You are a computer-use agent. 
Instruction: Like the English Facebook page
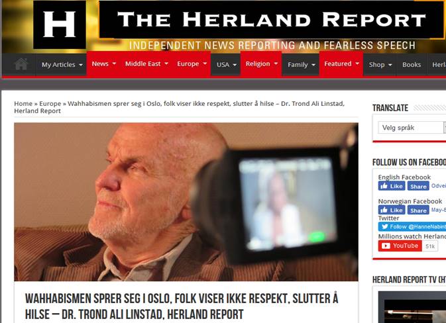pos(392,186)
